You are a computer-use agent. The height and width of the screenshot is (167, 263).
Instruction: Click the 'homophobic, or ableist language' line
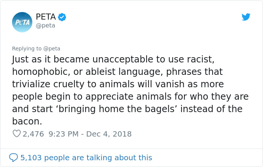point(88,72)
